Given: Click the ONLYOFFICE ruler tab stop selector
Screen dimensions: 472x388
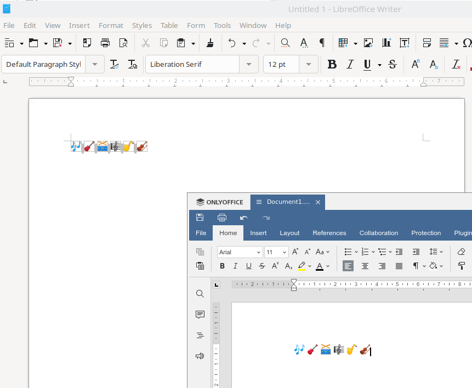Looking at the screenshot, I should 217,285.
